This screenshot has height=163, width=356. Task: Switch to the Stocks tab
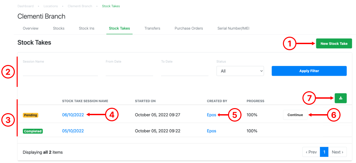59,28
